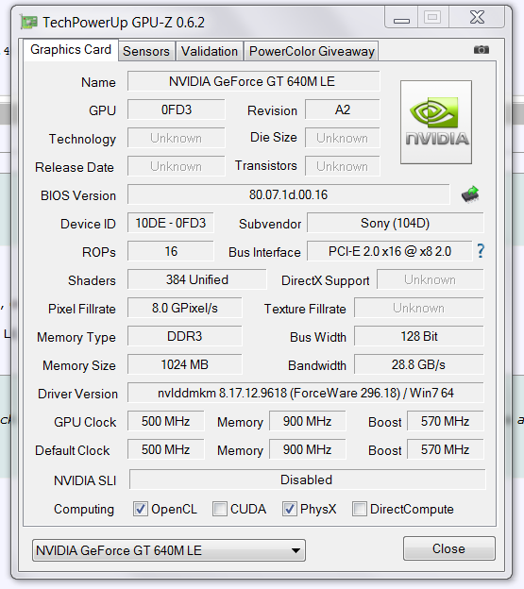Click the GPU Clock row Boost 570 MHz
Viewport: 524px width, 589px height.
[445, 422]
